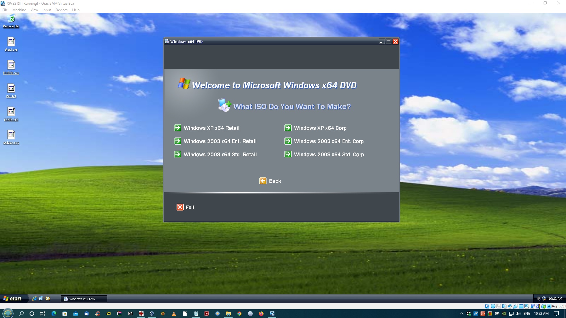
Task: Select the pciidex.sys desktop file
Action: [11, 137]
